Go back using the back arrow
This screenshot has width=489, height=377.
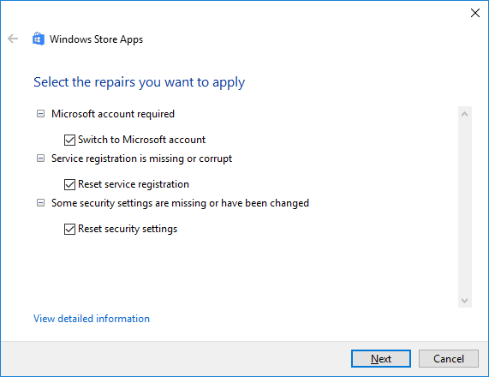[13, 39]
